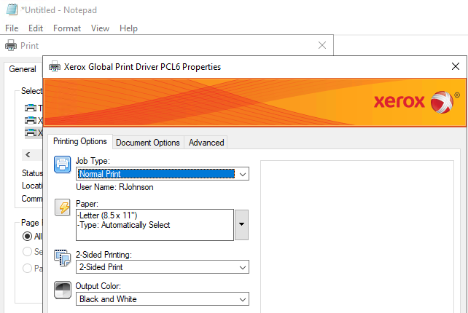Open the 2-Sided Printing dropdown
Screen dimensions: 468x313
163,267
